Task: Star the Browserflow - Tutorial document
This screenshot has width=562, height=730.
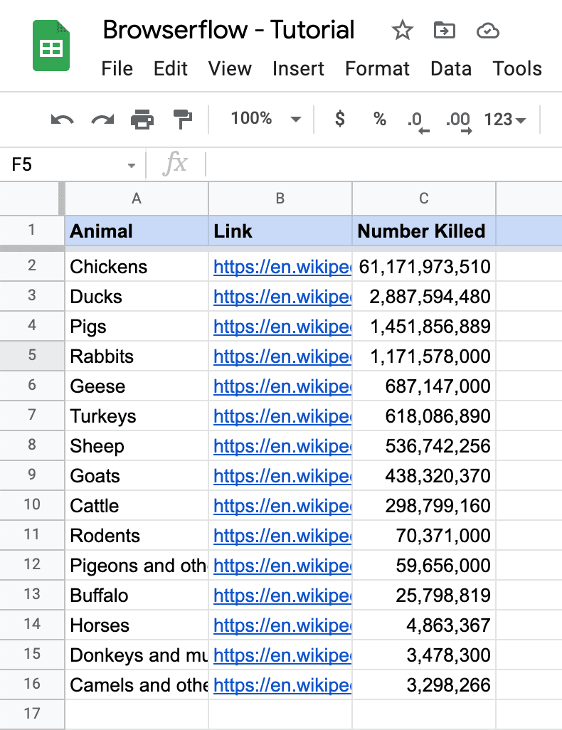Action: tap(402, 31)
